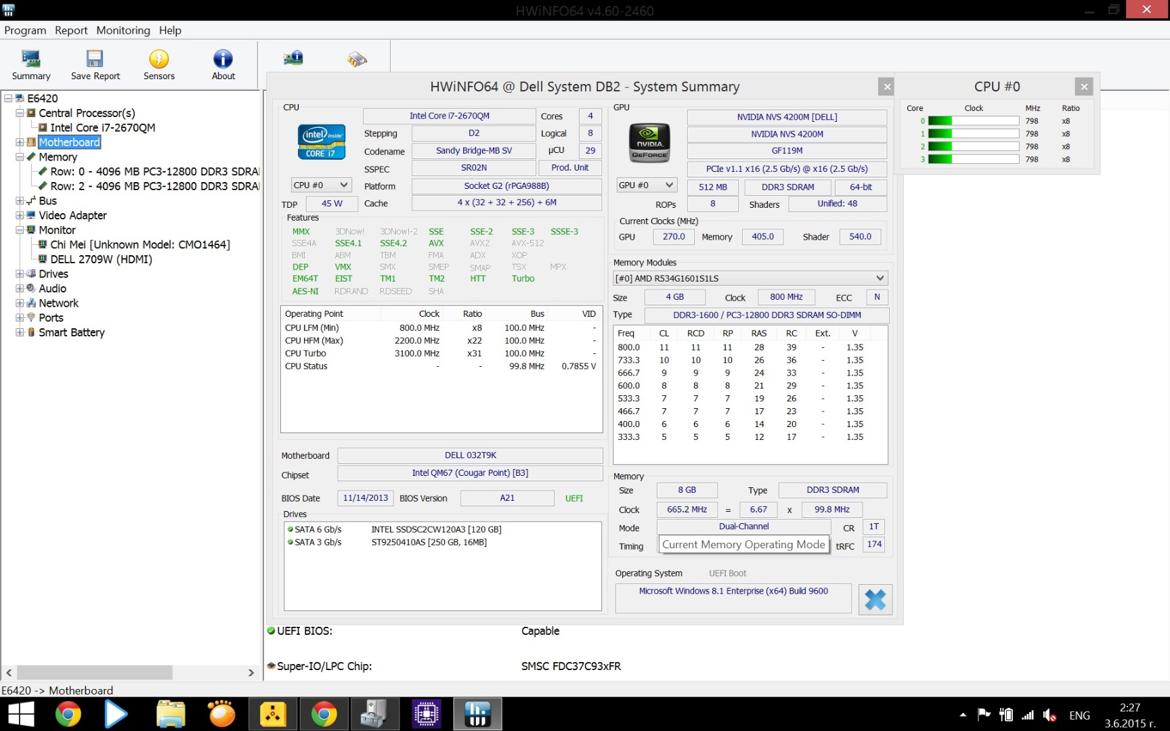The height and width of the screenshot is (731, 1170).
Task: Open the About info icon
Action: tap(223, 59)
